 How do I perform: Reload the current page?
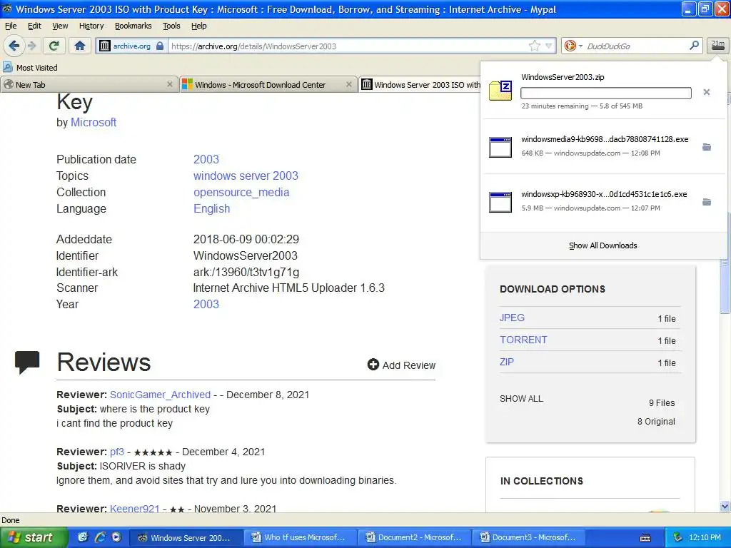[x=54, y=46]
